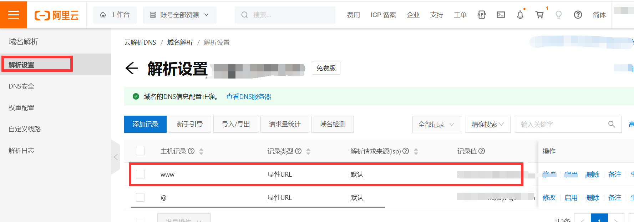The width and height of the screenshot is (634, 222).
Task: Open the ICP 备案 menu
Action: [x=383, y=15]
